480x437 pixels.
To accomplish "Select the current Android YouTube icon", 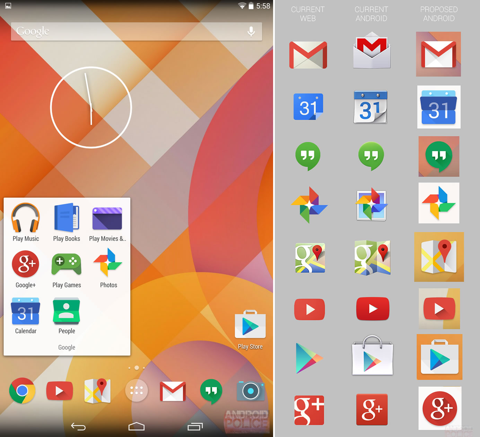I will 373,308.
